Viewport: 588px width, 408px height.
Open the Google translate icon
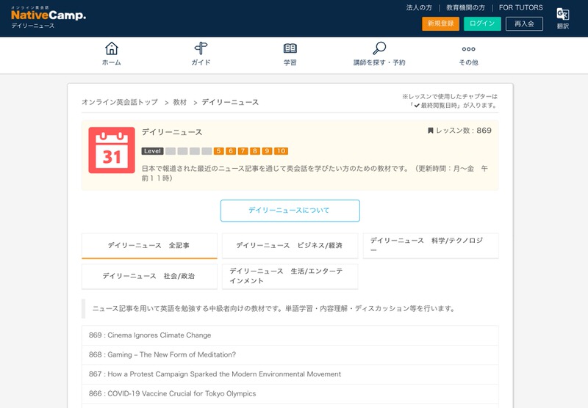(x=562, y=15)
